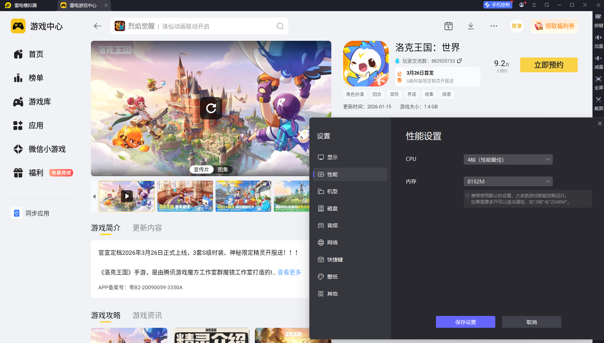This screenshot has height=343, width=604.
Task: Open the user account icon in title bar
Action: coord(522,5)
